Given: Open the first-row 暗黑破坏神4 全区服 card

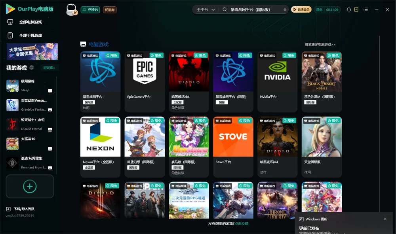Looking at the screenshot, I should click(189, 82).
